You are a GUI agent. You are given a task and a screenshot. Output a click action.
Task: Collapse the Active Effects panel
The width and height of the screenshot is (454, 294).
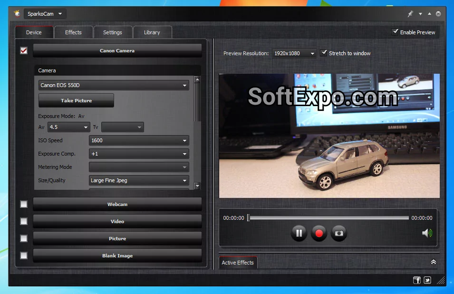tap(433, 262)
